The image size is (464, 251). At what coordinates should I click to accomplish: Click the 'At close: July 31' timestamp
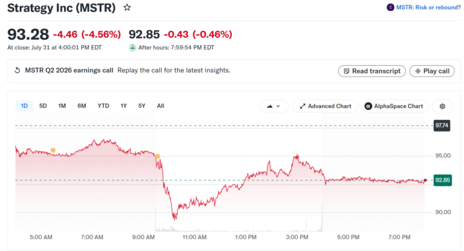pyautogui.click(x=54, y=48)
